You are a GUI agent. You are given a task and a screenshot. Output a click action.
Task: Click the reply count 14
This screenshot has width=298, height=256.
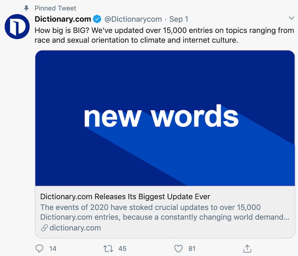[x=53, y=249]
